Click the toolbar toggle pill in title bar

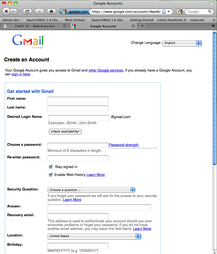(212, 3)
